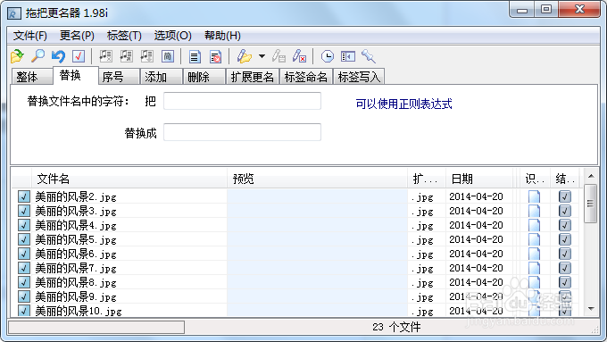Click the 替换成 replacement input field
Image resolution: width=607 pixels, height=342 pixels.
[x=242, y=132]
